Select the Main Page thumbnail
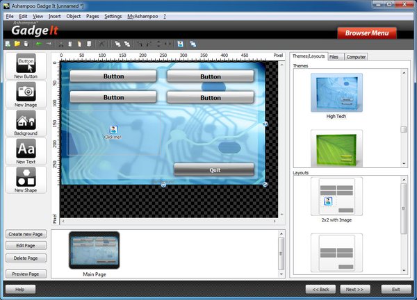 94,251
